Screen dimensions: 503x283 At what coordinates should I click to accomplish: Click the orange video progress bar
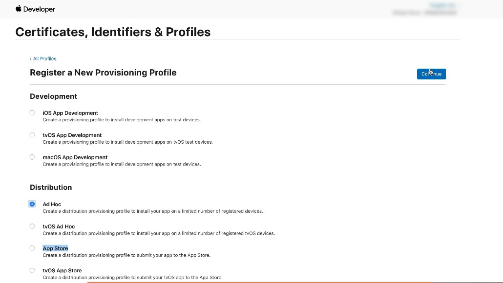pyautogui.click(x=259, y=282)
